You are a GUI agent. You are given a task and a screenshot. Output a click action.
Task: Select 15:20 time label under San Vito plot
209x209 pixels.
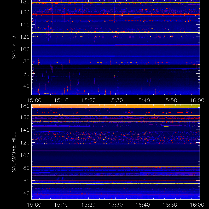[89, 100]
